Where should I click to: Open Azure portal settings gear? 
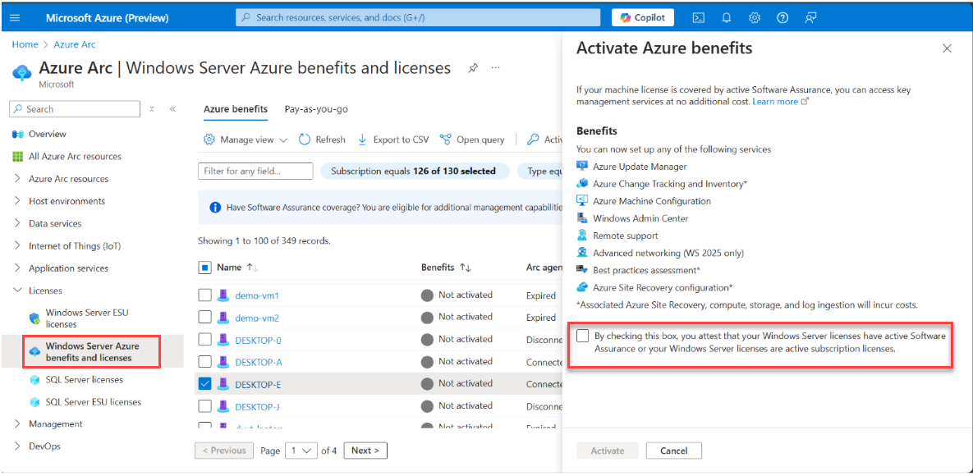tap(755, 17)
